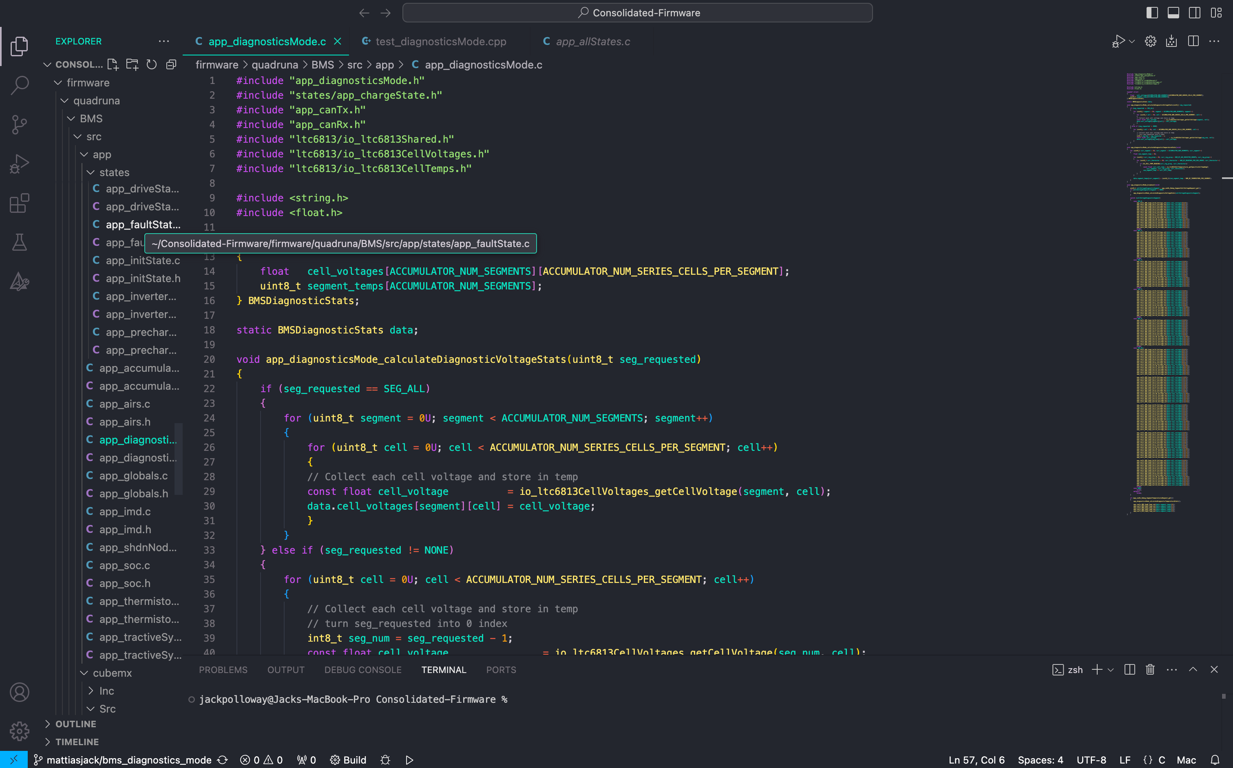Select the PORTS tab in terminal panel
This screenshot has height=768, width=1233.
point(501,670)
